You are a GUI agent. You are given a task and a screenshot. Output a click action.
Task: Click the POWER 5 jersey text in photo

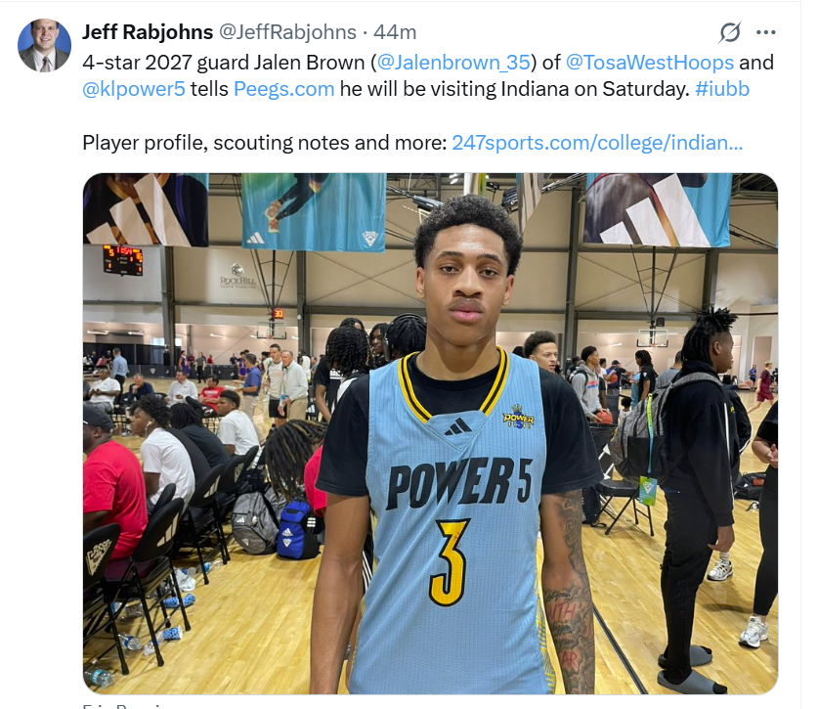pos(459,482)
